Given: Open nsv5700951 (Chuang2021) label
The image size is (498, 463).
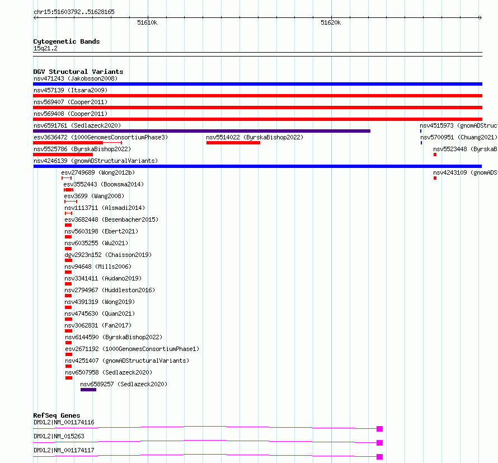Looking at the screenshot, I should click(x=459, y=137).
